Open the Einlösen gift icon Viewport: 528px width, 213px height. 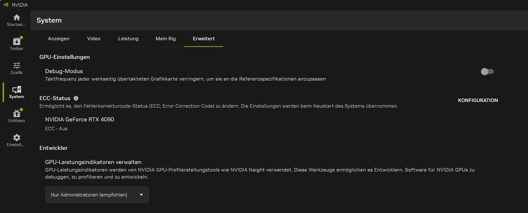click(16, 113)
